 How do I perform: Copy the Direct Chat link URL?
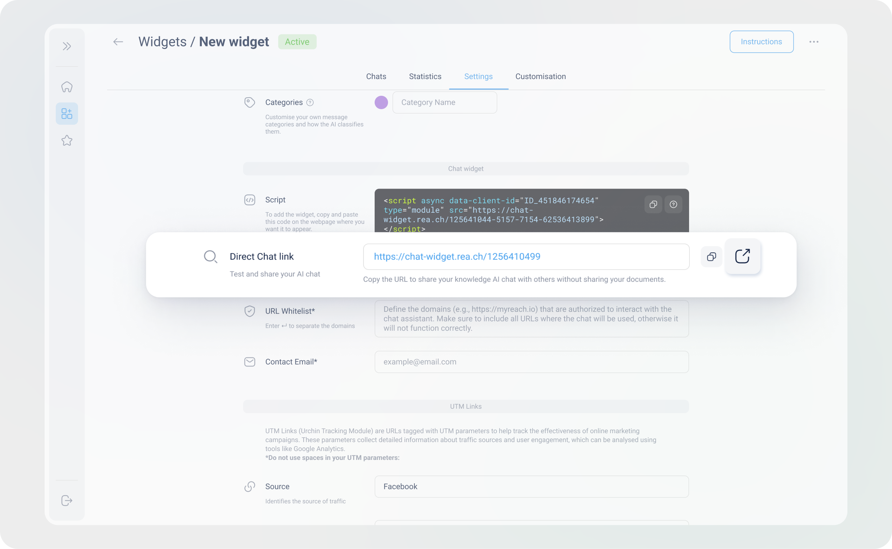(x=711, y=257)
